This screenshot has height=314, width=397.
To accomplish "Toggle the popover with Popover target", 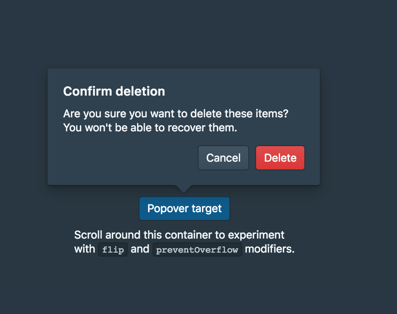I will pos(184,208).
